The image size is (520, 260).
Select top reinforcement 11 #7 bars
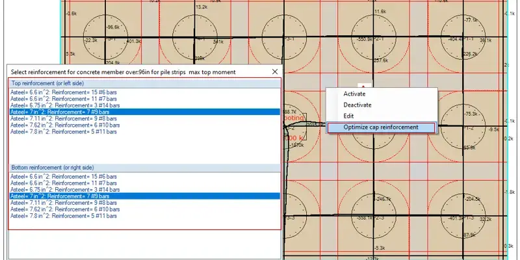(144, 99)
